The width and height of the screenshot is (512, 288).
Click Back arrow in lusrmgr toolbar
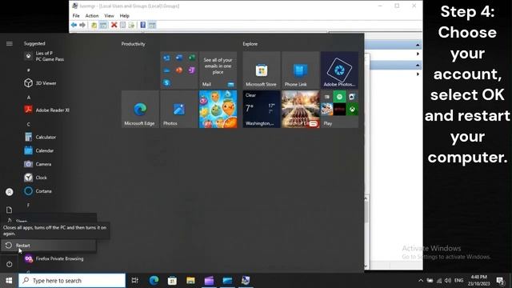click(x=74, y=25)
